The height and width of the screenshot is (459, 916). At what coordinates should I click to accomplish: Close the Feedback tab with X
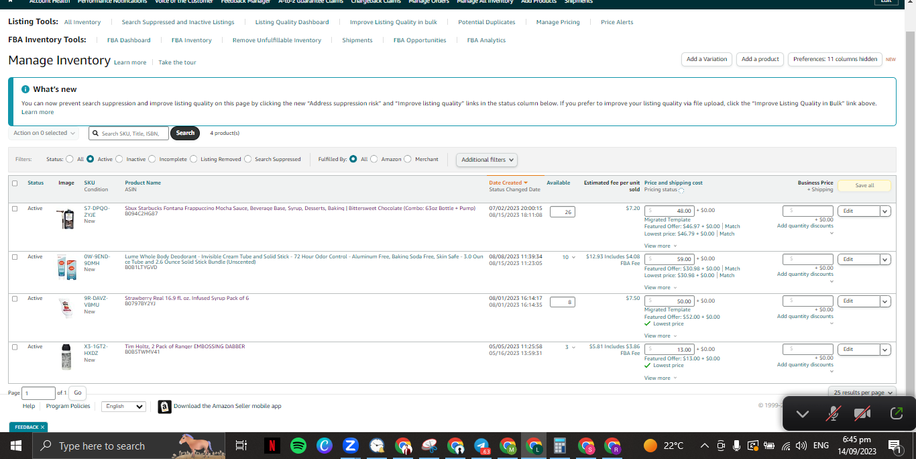pos(42,427)
